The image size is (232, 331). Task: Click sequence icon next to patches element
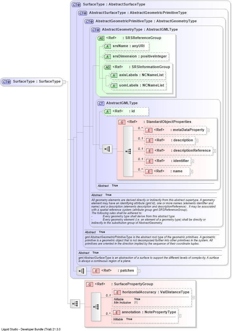82,271
